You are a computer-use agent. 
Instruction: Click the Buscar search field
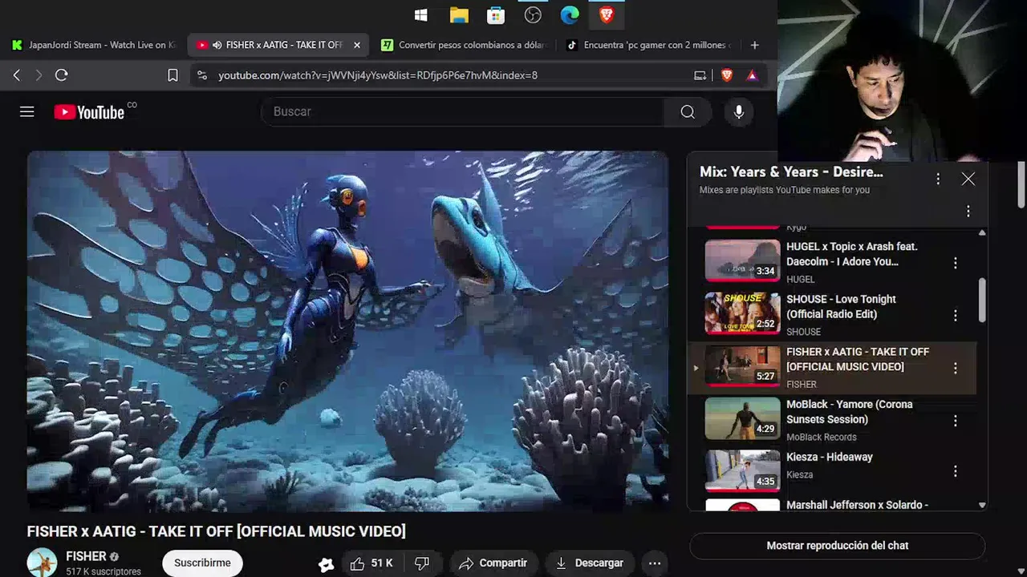pyautogui.click(x=462, y=111)
